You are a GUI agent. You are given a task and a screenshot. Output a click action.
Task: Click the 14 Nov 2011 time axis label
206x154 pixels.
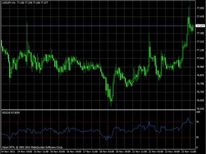8,152
